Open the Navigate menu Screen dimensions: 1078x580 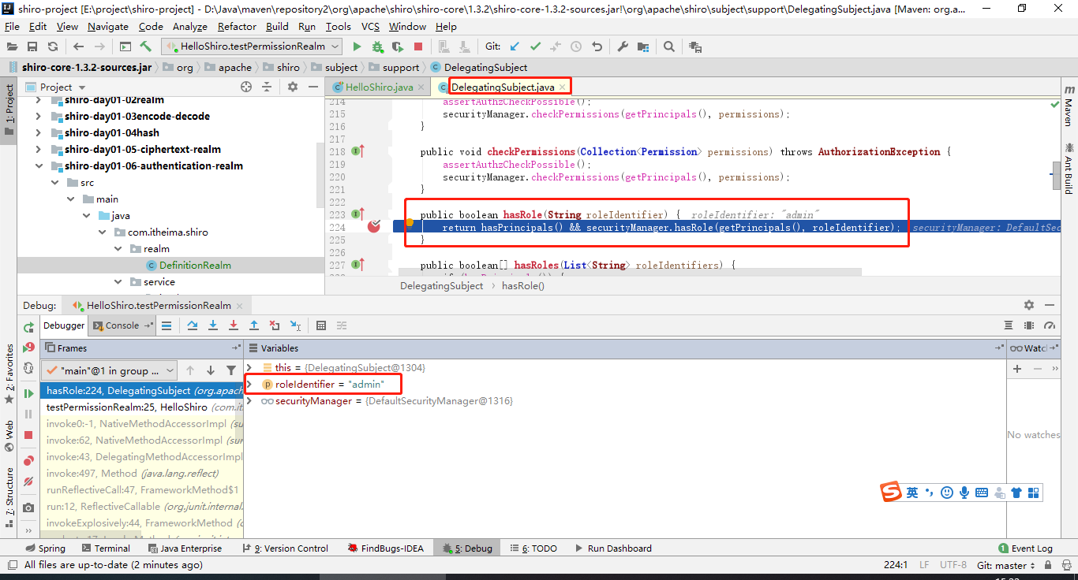108,26
